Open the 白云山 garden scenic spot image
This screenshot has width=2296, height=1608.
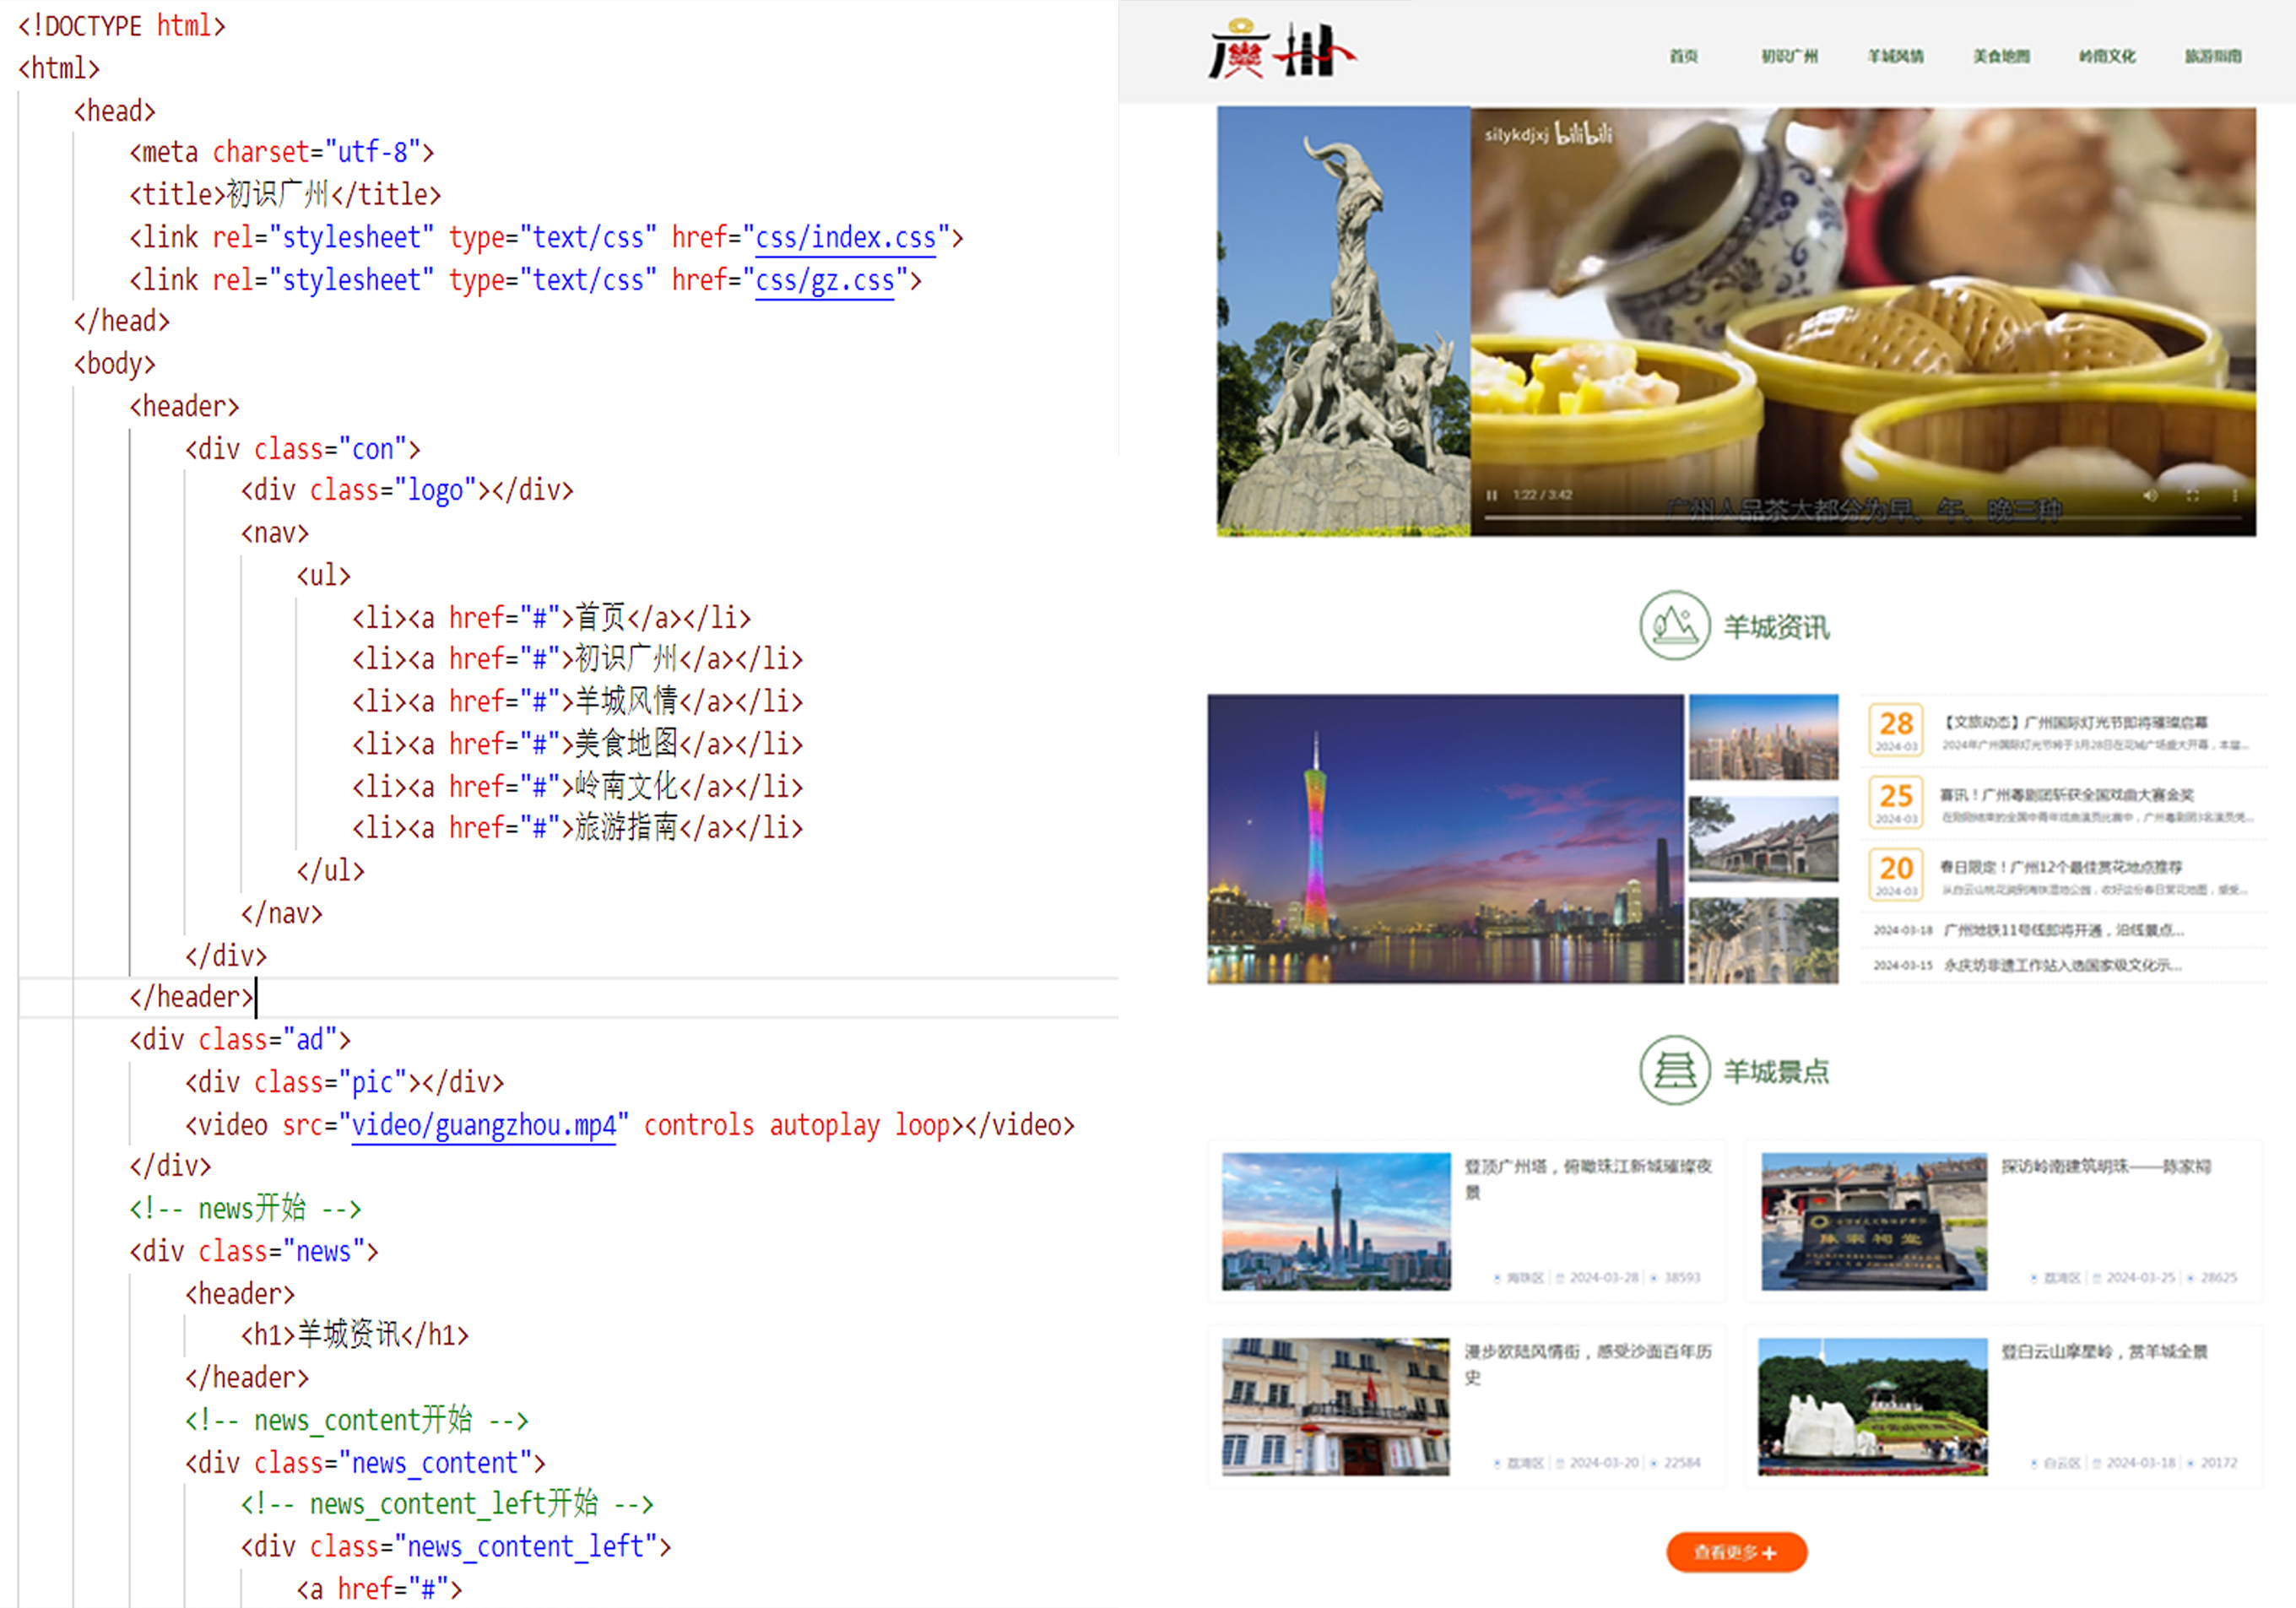point(1874,1406)
